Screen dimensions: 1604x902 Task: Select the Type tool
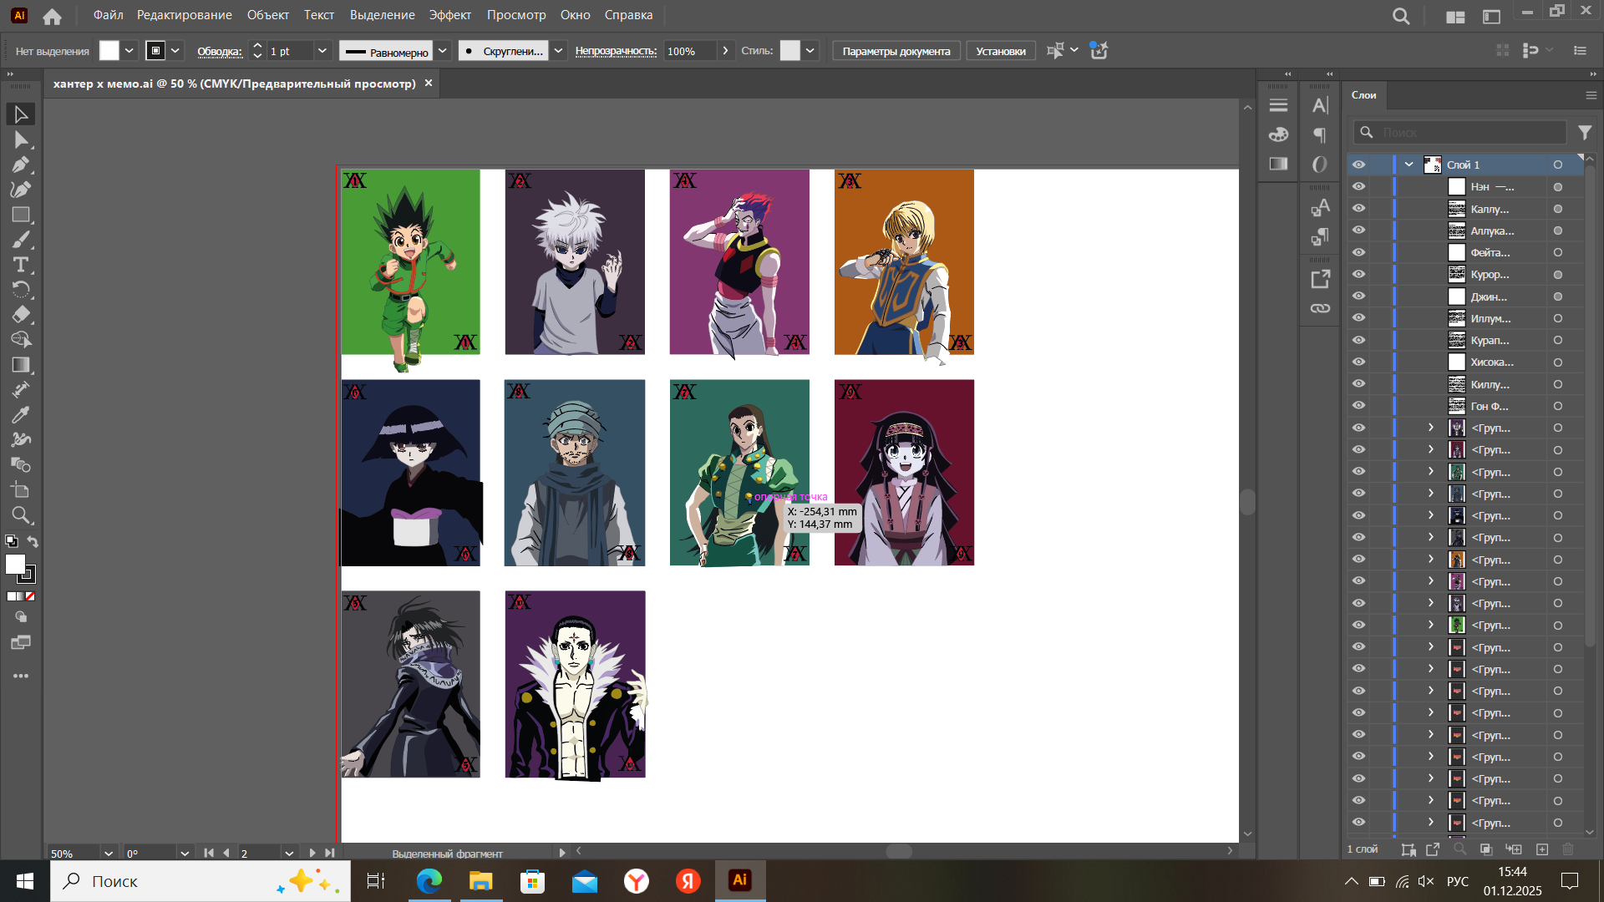pyautogui.click(x=21, y=265)
